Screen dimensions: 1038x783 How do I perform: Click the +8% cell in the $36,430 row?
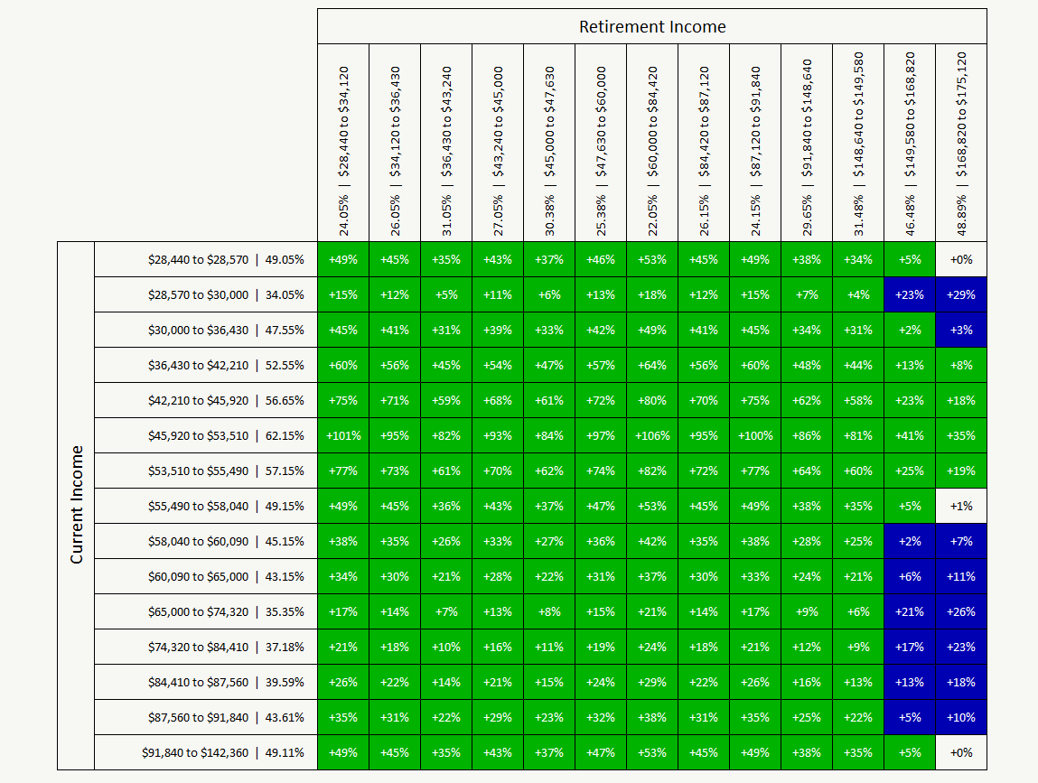[961, 365]
